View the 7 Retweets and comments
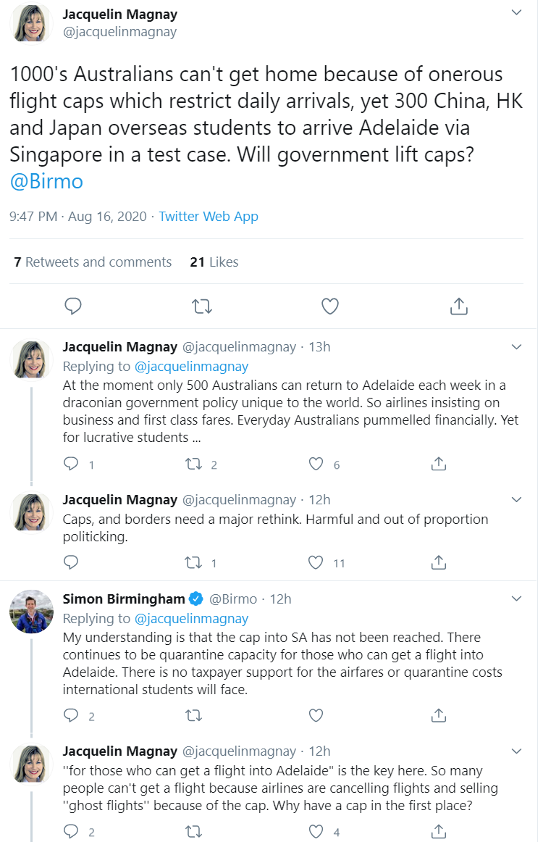Image resolution: width=543 pixels, height=842 pixels. pyautogui.click(x=93, y=262)
